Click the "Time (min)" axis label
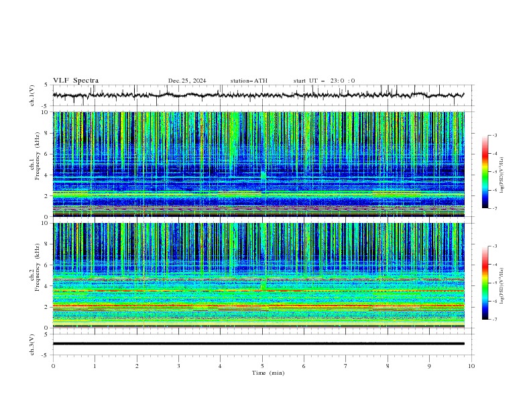The image size is (531, 411). click(x=268, y=373)
